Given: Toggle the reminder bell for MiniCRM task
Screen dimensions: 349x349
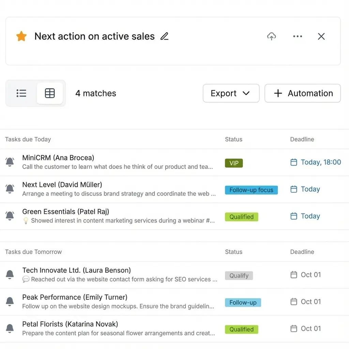Looking at the screenshot, I should coord(10,162).
